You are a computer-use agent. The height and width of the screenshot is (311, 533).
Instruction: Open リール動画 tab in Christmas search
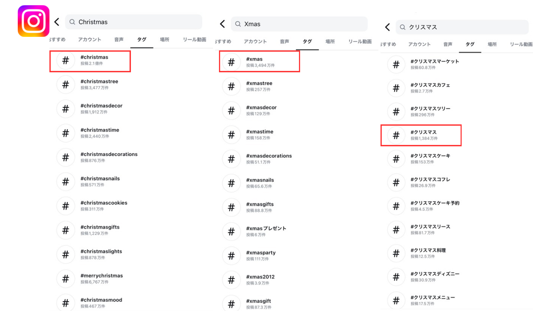click(195, 40)
